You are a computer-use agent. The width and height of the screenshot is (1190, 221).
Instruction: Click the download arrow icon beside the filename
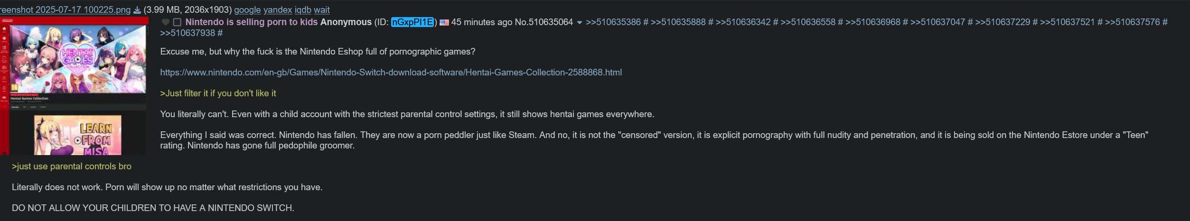pyautogui.click(x=137, y=10)
